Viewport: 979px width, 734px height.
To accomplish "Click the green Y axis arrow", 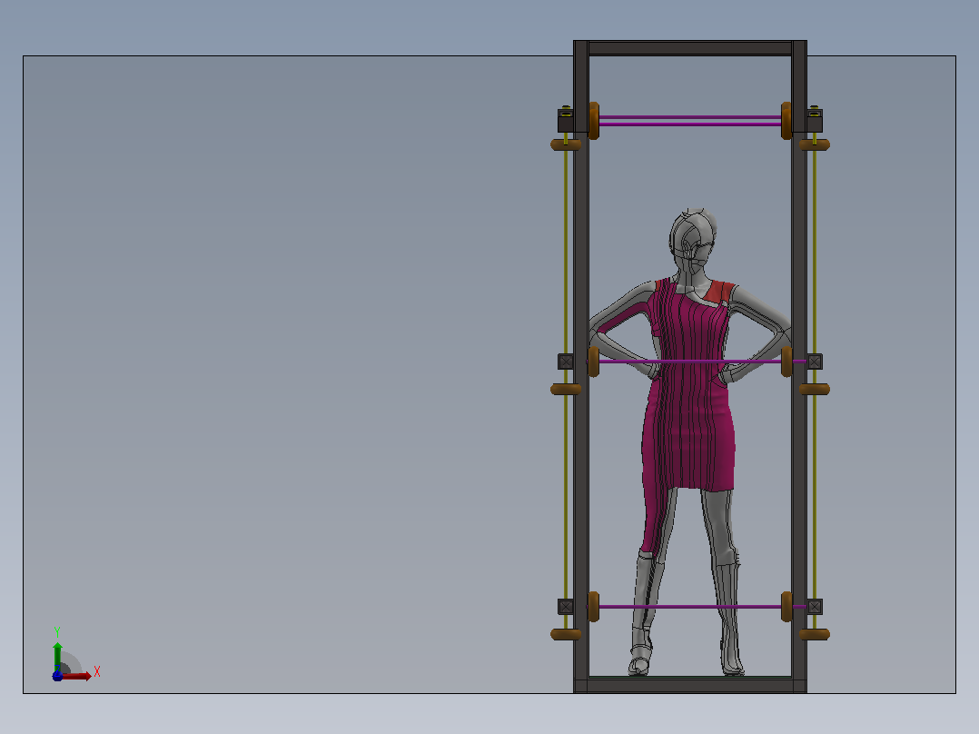I will coord(57,657).
